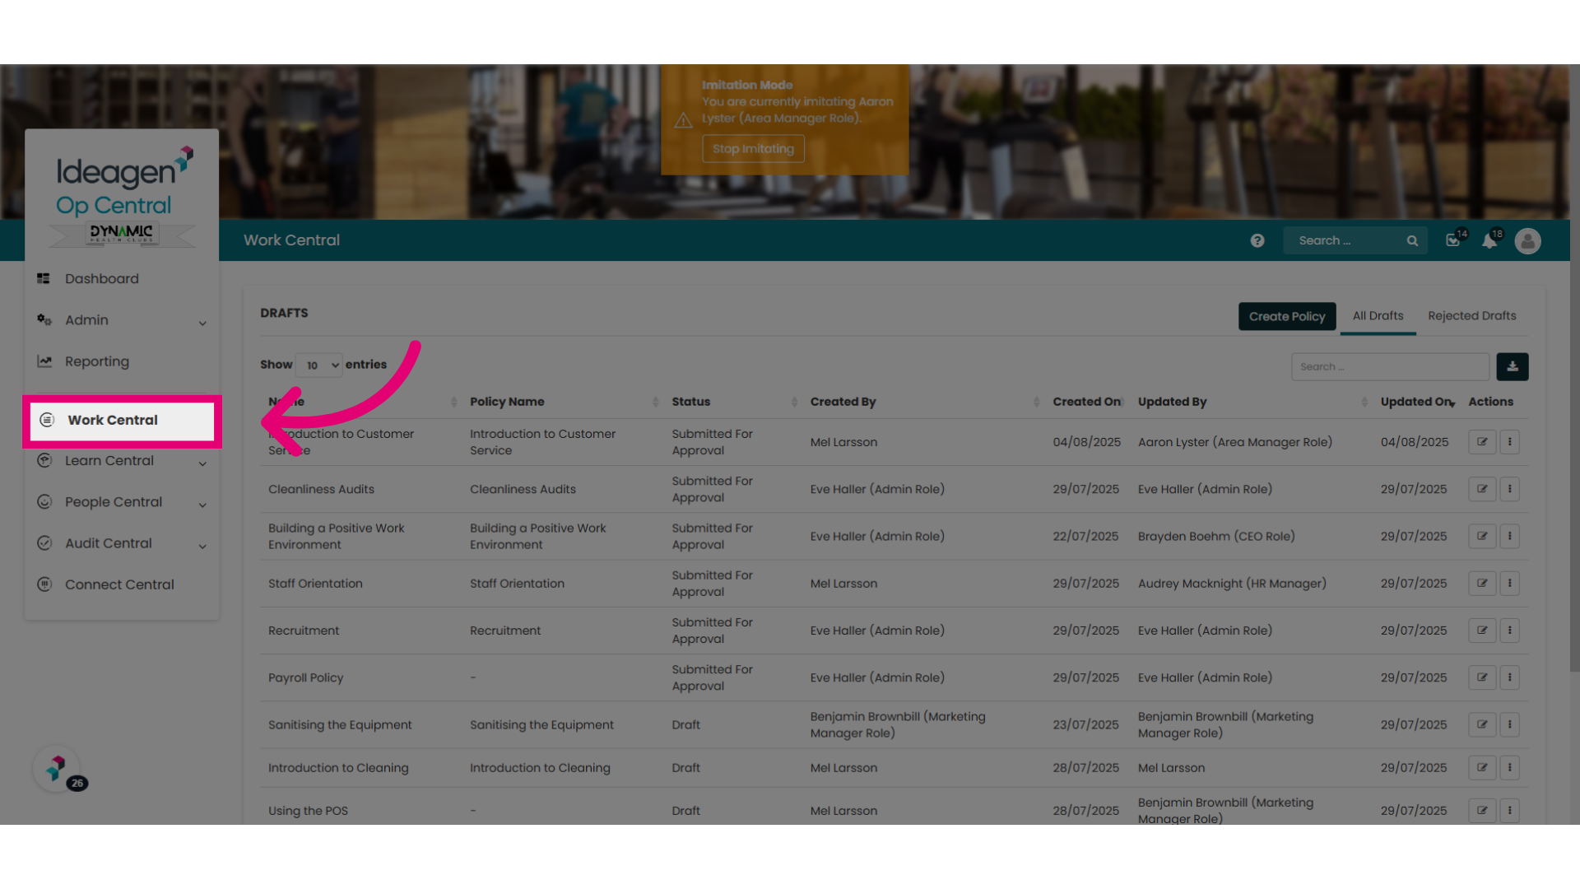Viewport: 1580px width, 889px height.
Task: Click the header search magnifier icon
Action: (x=1412, y=240)
